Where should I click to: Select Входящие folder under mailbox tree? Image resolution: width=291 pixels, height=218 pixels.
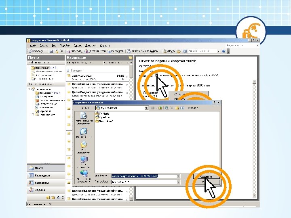(47, 93)
